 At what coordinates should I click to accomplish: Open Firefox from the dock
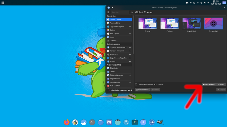(x=67, y=122)
